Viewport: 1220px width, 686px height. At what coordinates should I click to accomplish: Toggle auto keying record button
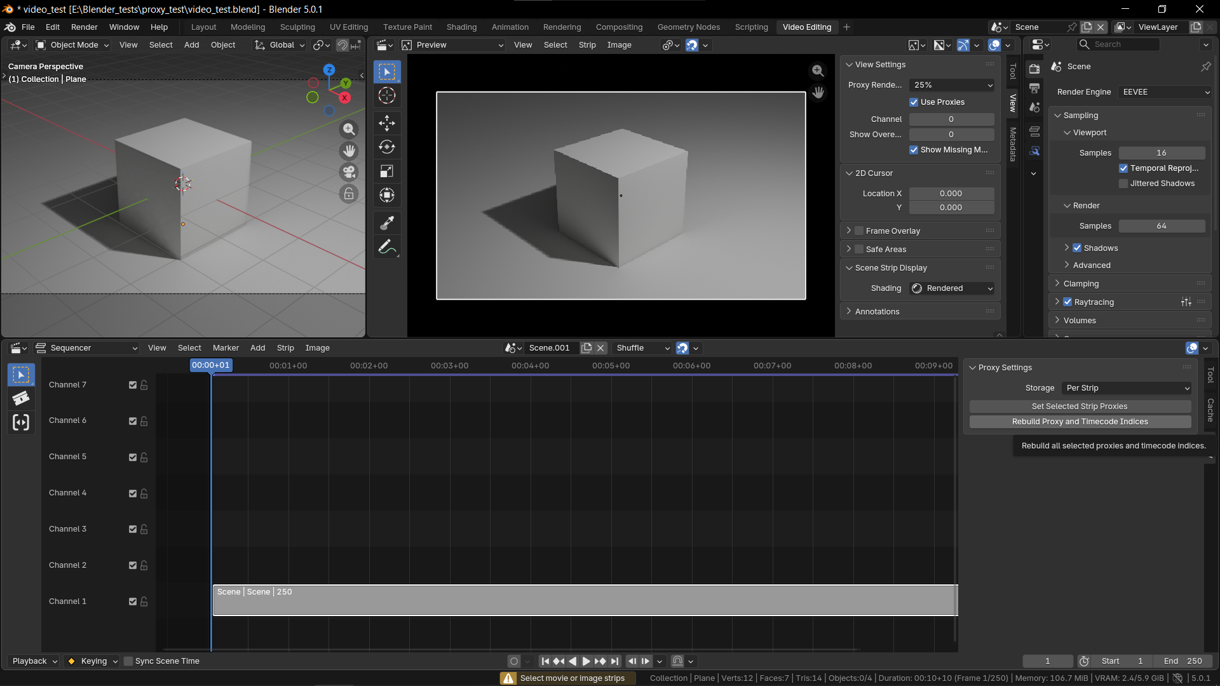point(514,661)
